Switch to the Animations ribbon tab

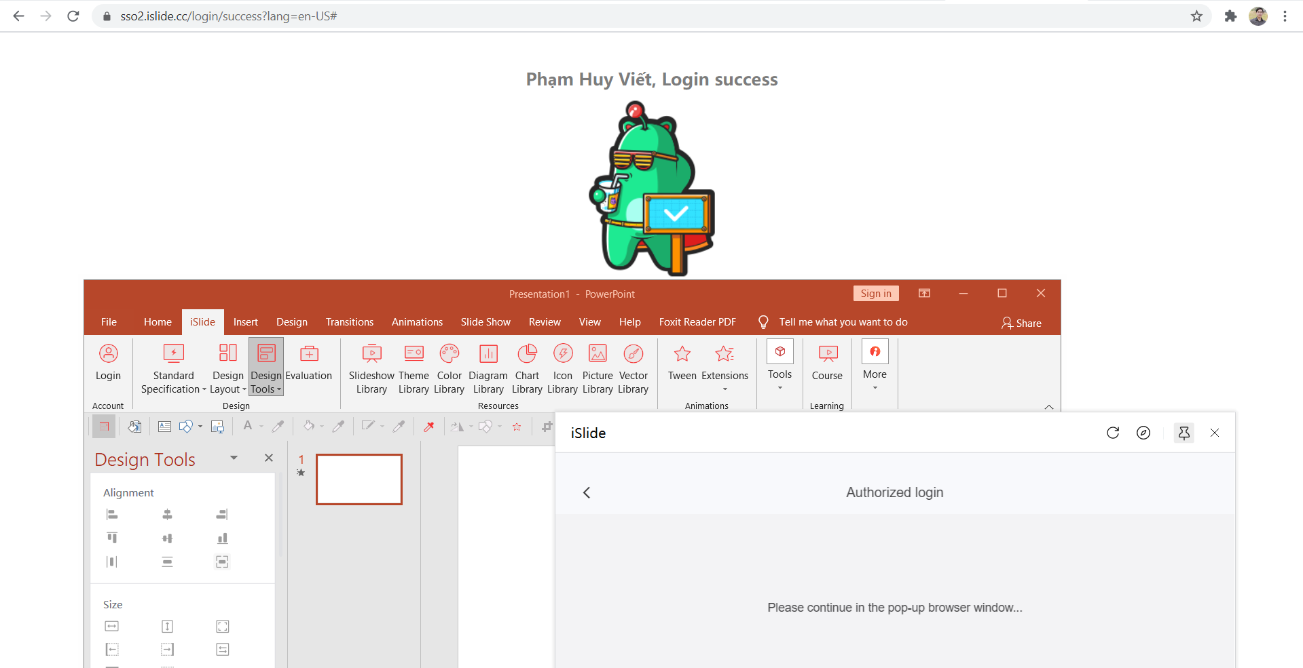tap(417, 322)
